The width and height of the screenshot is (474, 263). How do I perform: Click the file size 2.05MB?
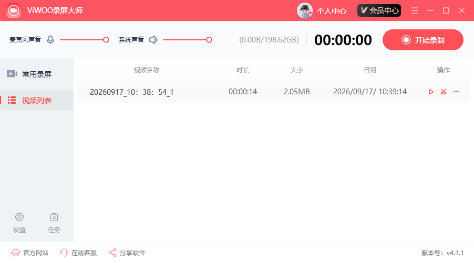pyautogui.click(x=296, y=92)
